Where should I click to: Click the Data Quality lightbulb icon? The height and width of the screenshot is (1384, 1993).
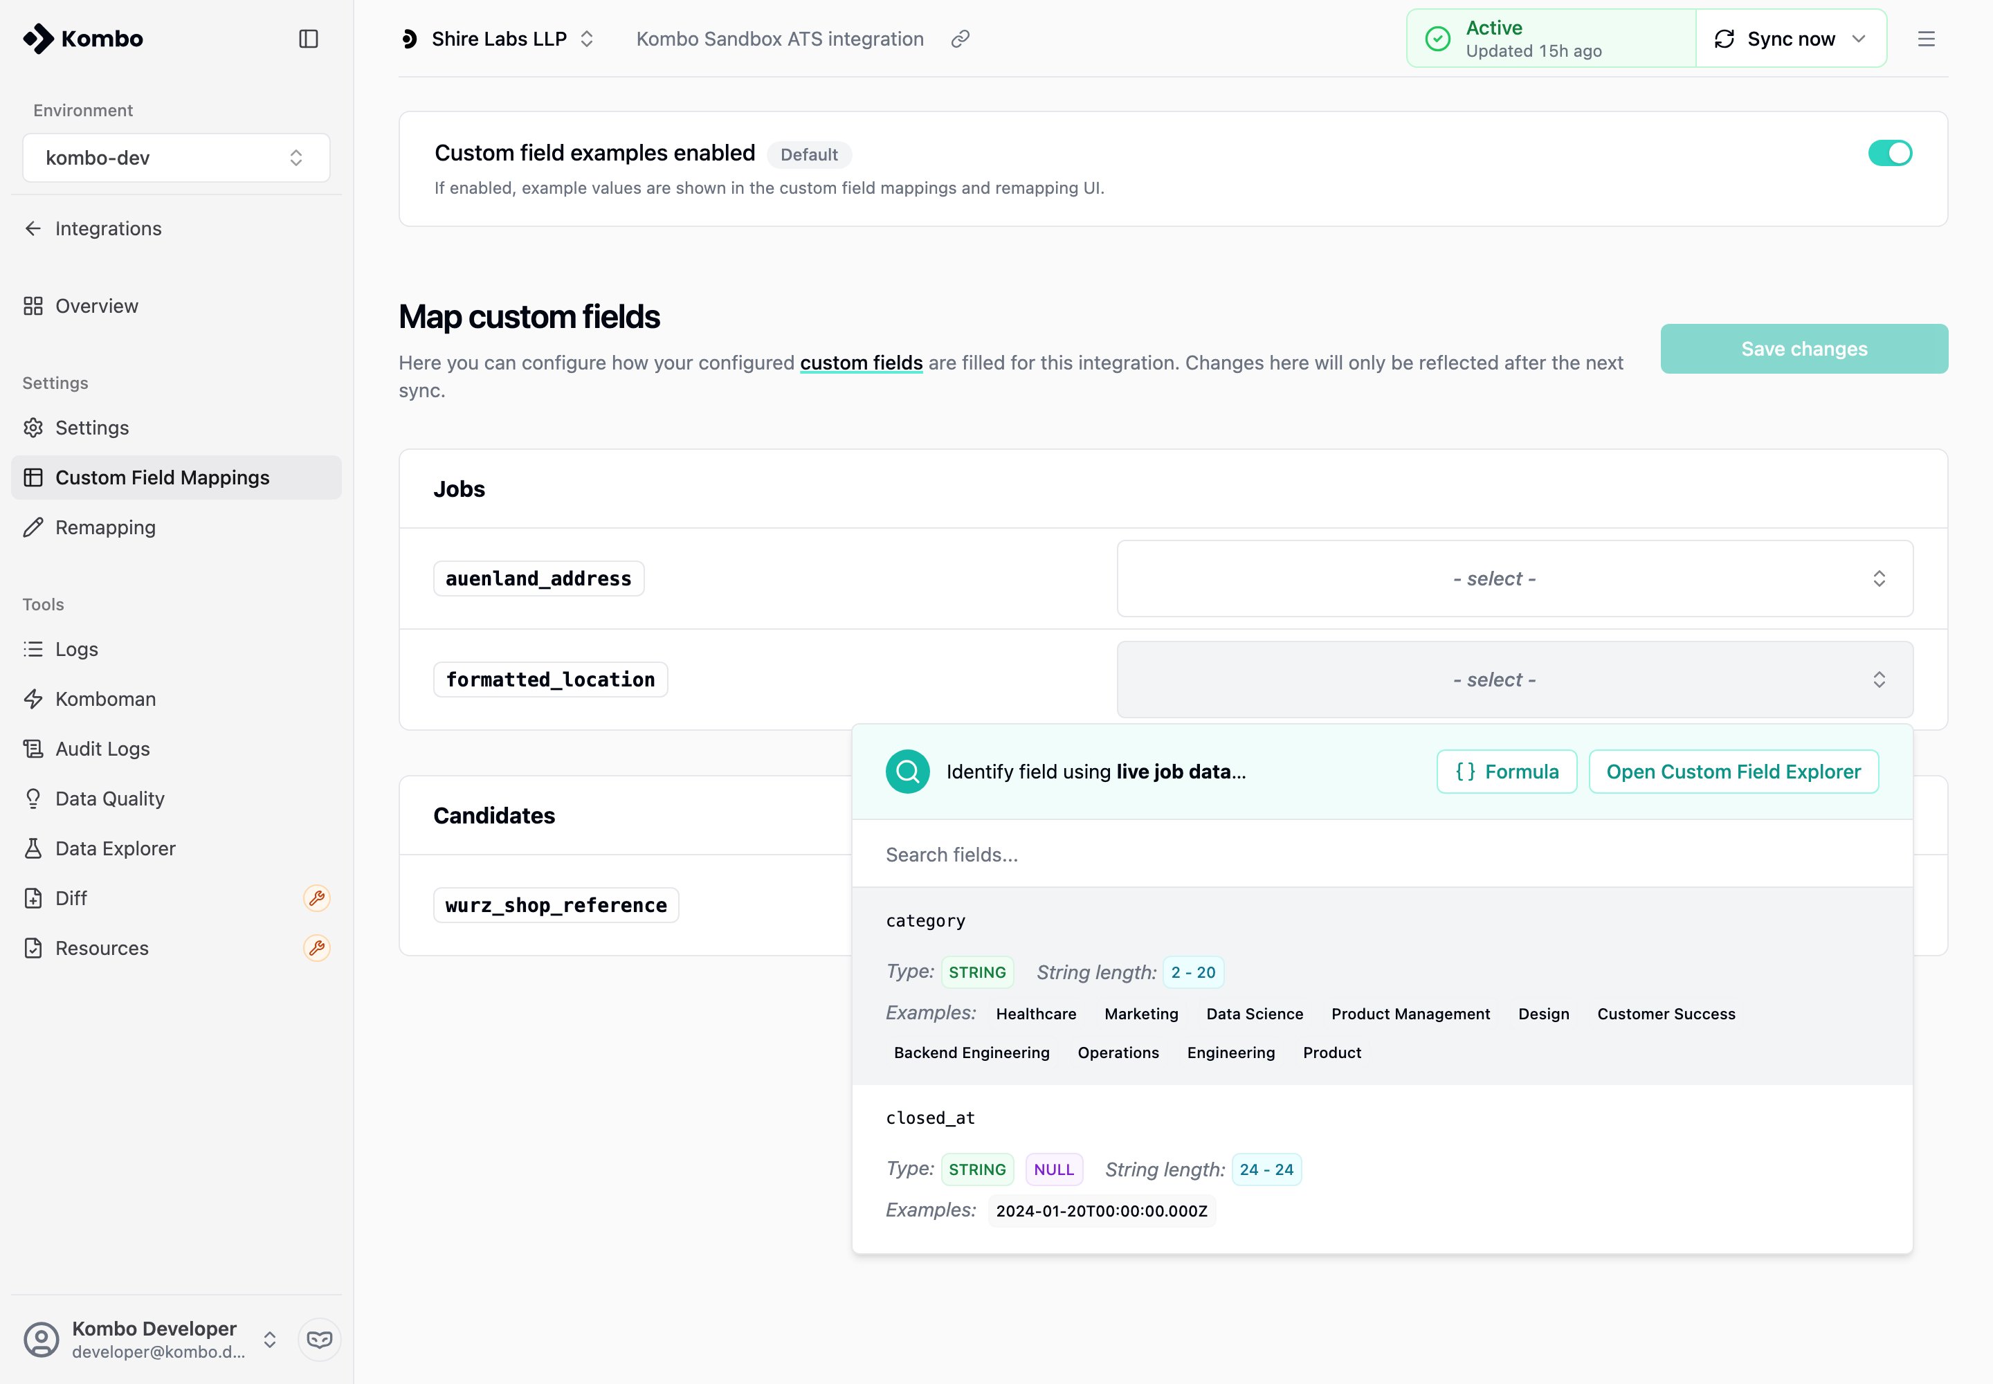33,799
